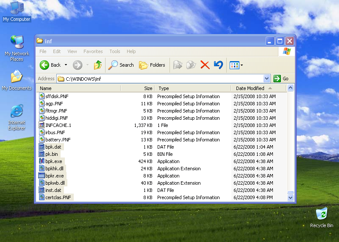This screenshot has width=339, height=242.
Task: Select the inst.dat file icon
Action: (42, 190)
